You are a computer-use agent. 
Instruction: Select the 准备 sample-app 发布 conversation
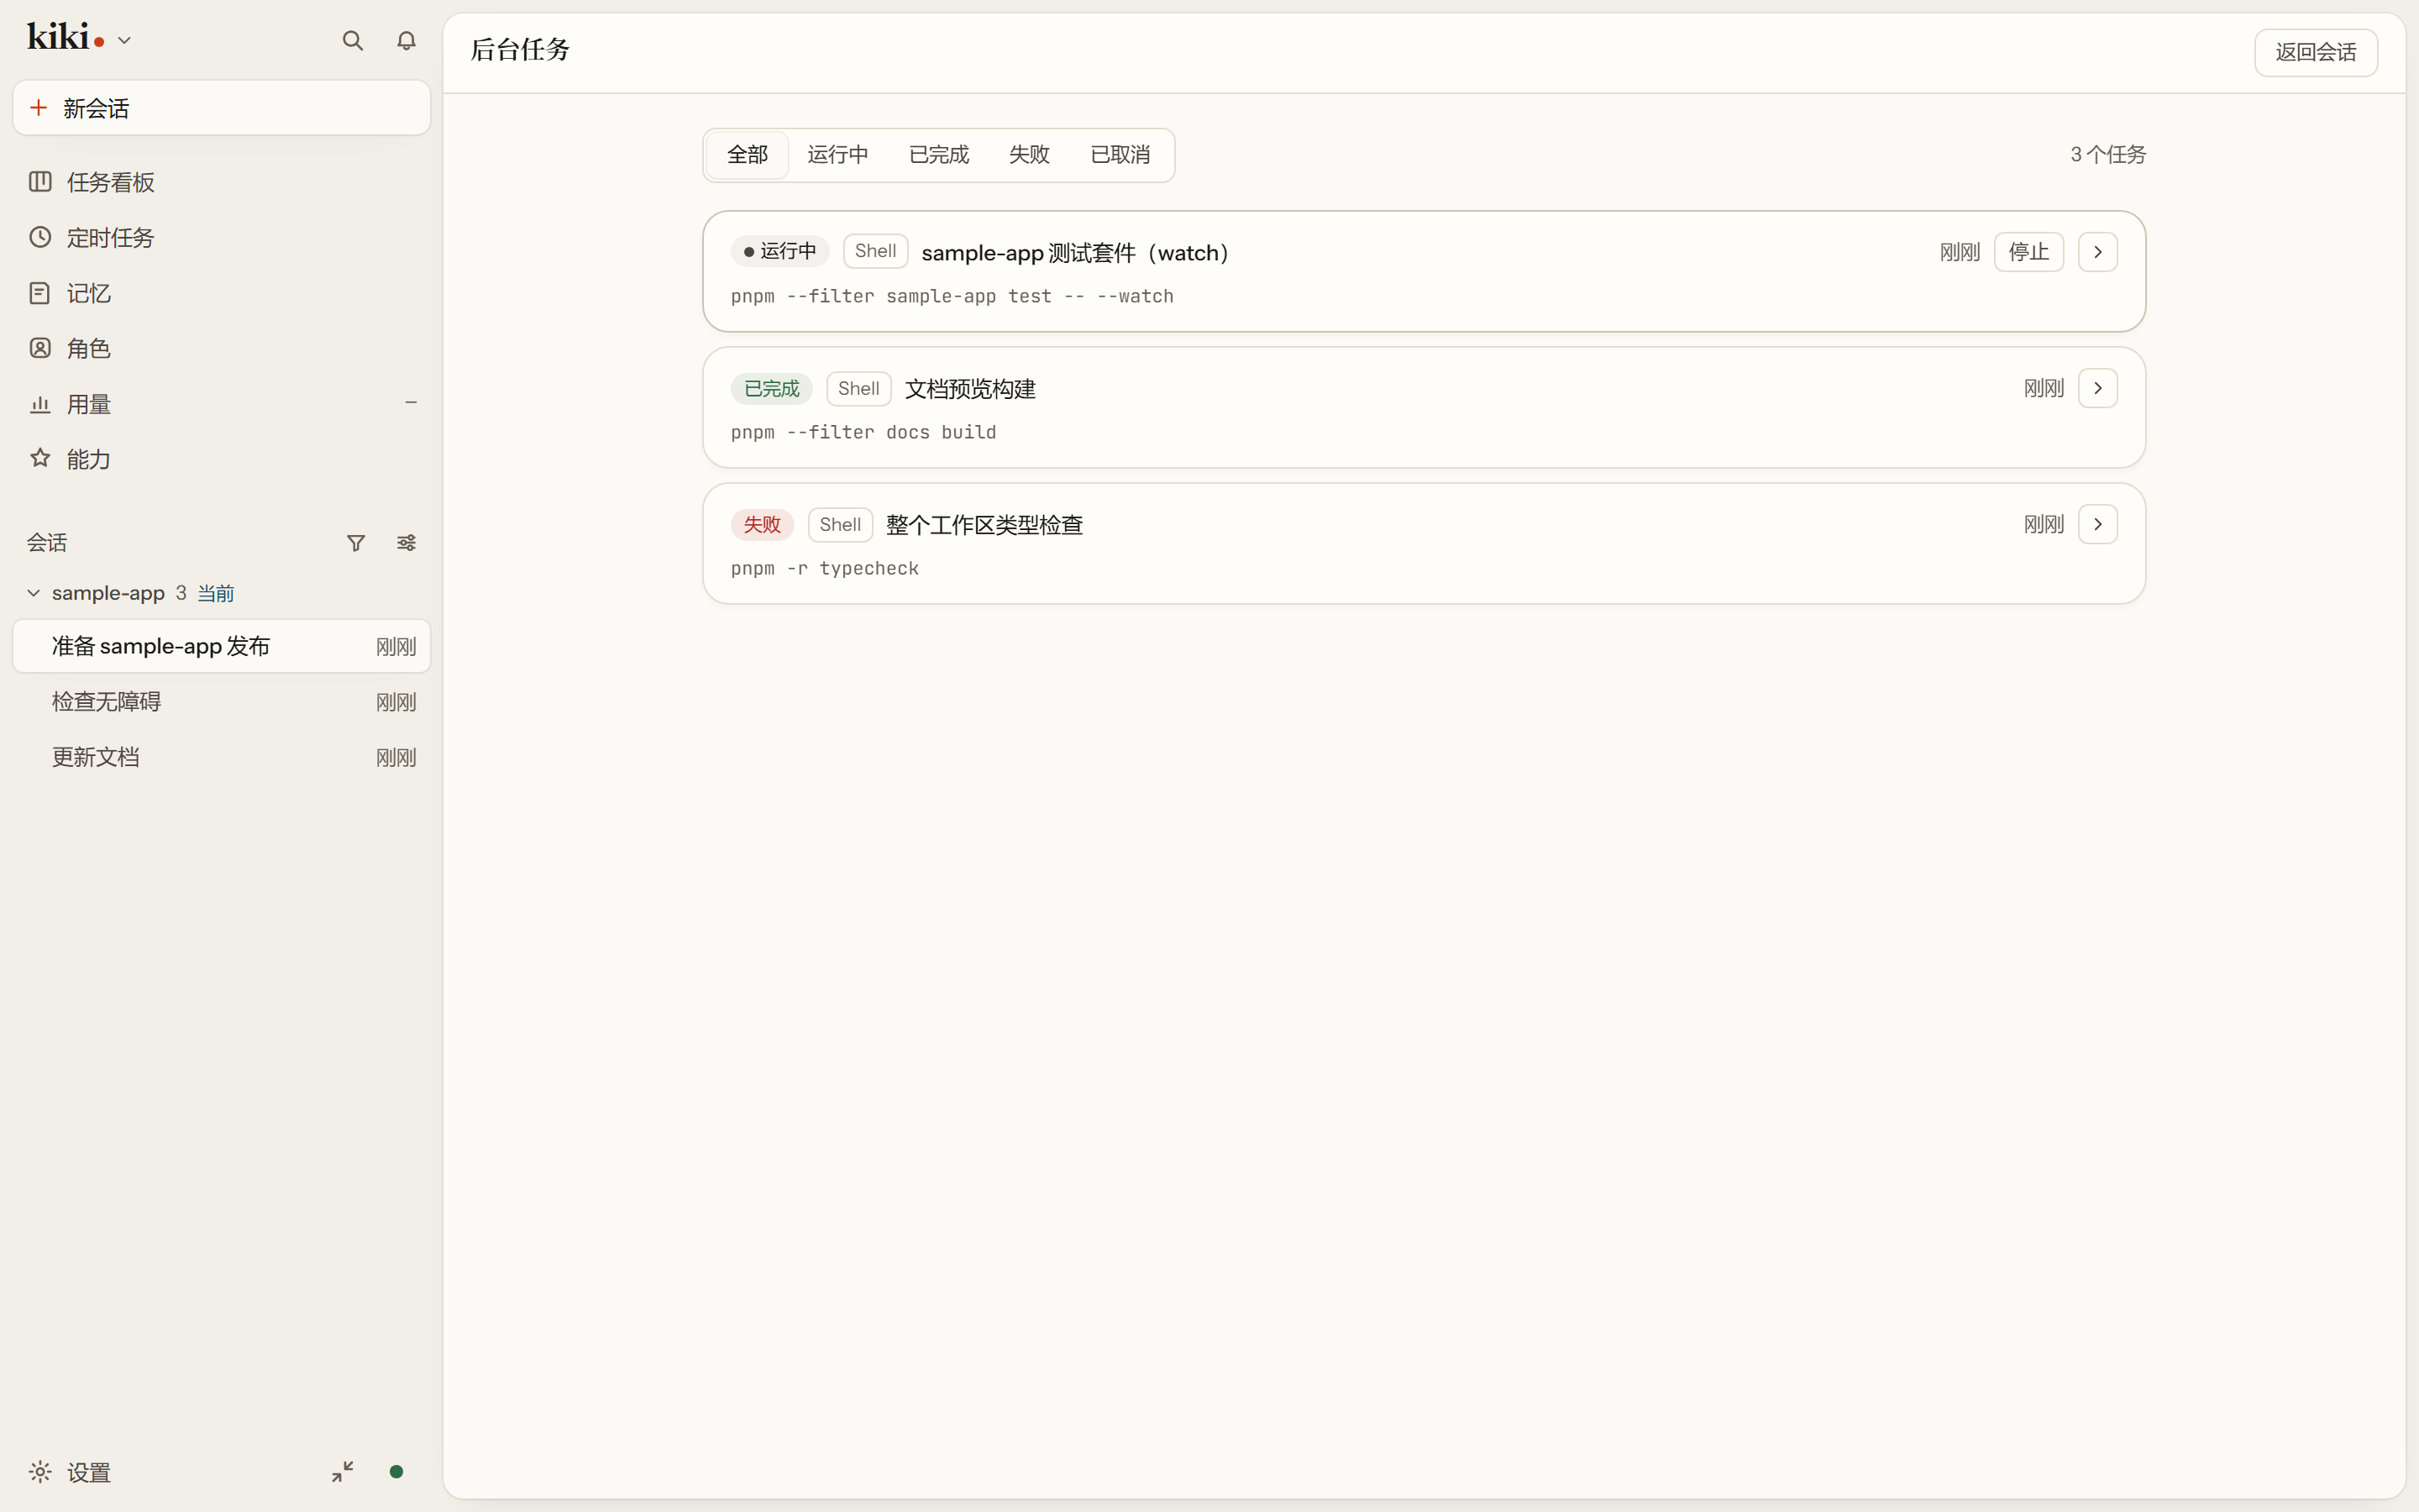pos(221,646)
